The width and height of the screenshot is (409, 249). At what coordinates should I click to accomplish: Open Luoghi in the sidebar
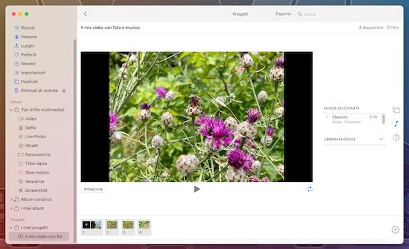tap(24, 46)
